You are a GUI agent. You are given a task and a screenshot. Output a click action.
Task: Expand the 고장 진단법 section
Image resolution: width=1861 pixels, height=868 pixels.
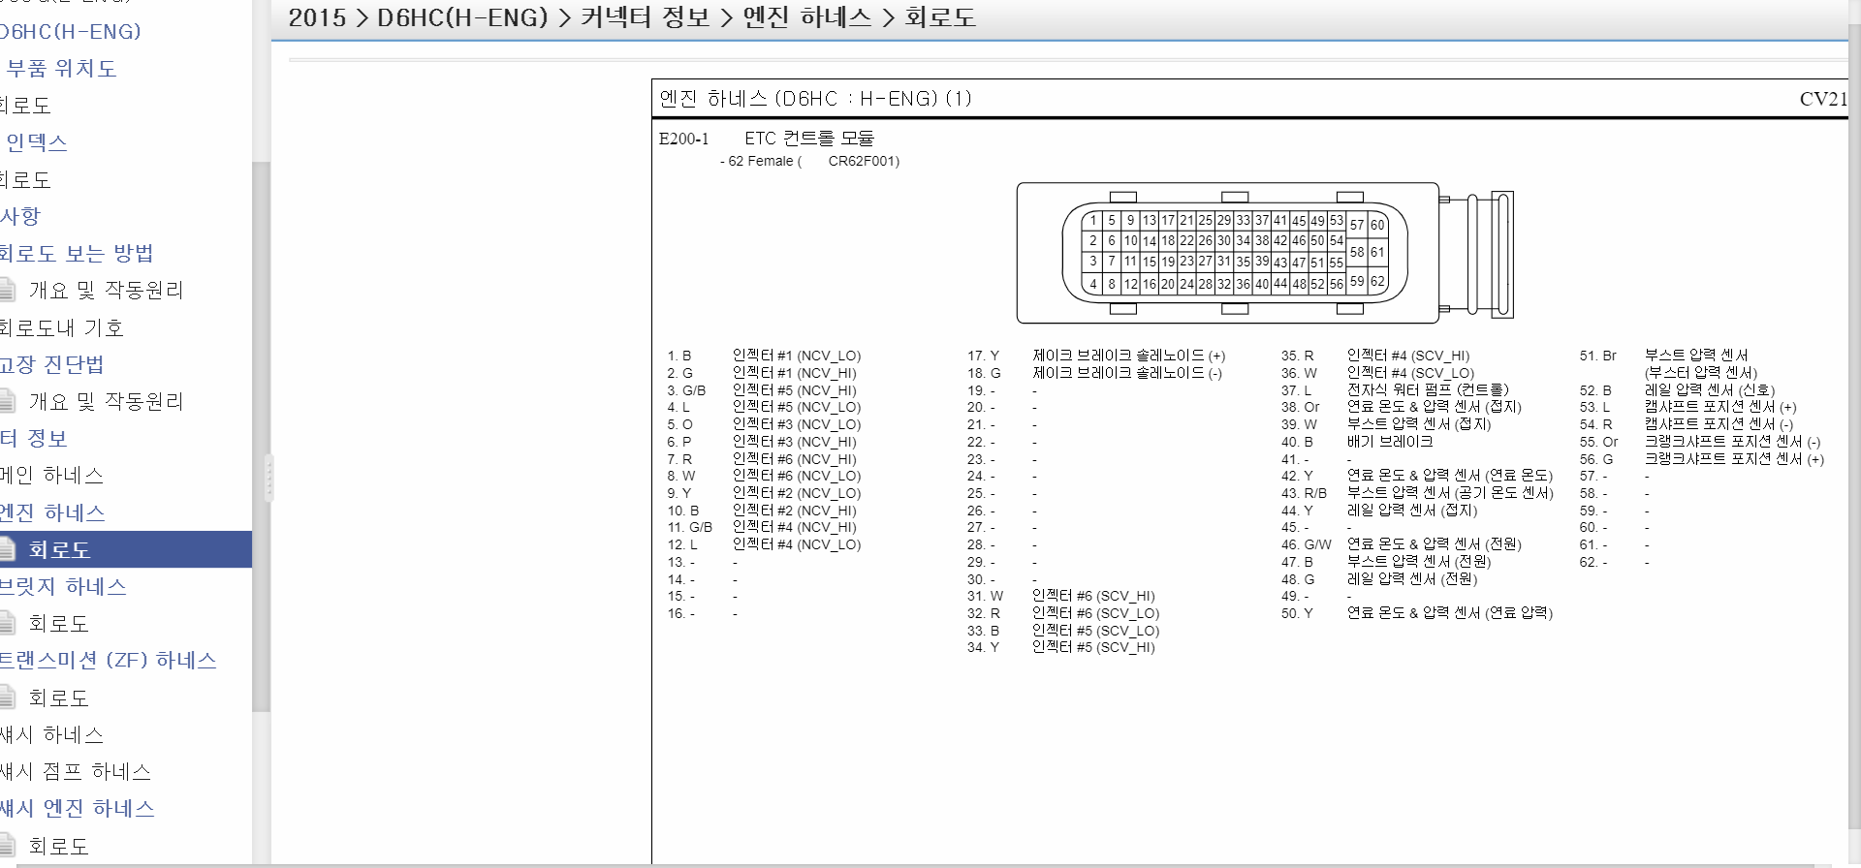(x=51, y=365)
